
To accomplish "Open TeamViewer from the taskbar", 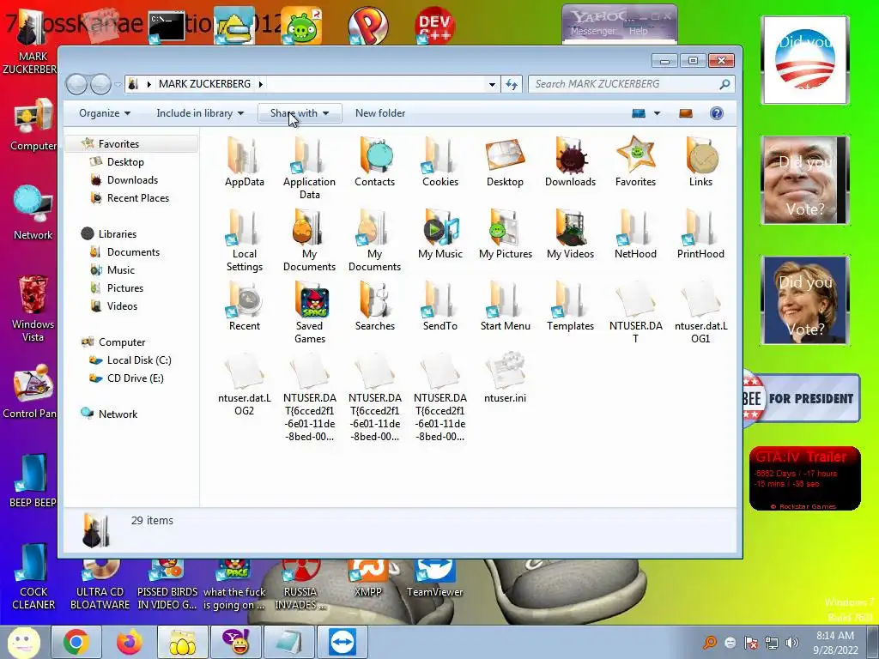I will [x=342, y=642].
